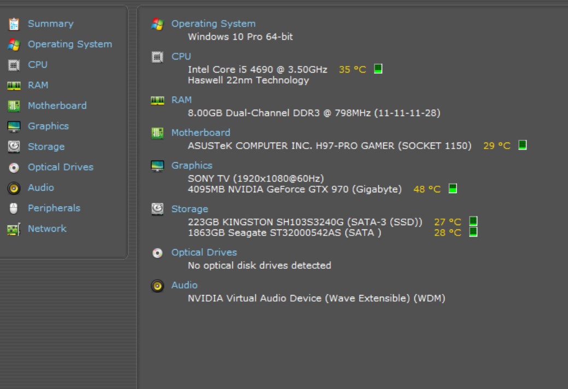The height and width of the screenshot is (389, 568).
Task: Click the text 'Windows 10 Pro 64-bit'
Action: [x=240, y=37]
